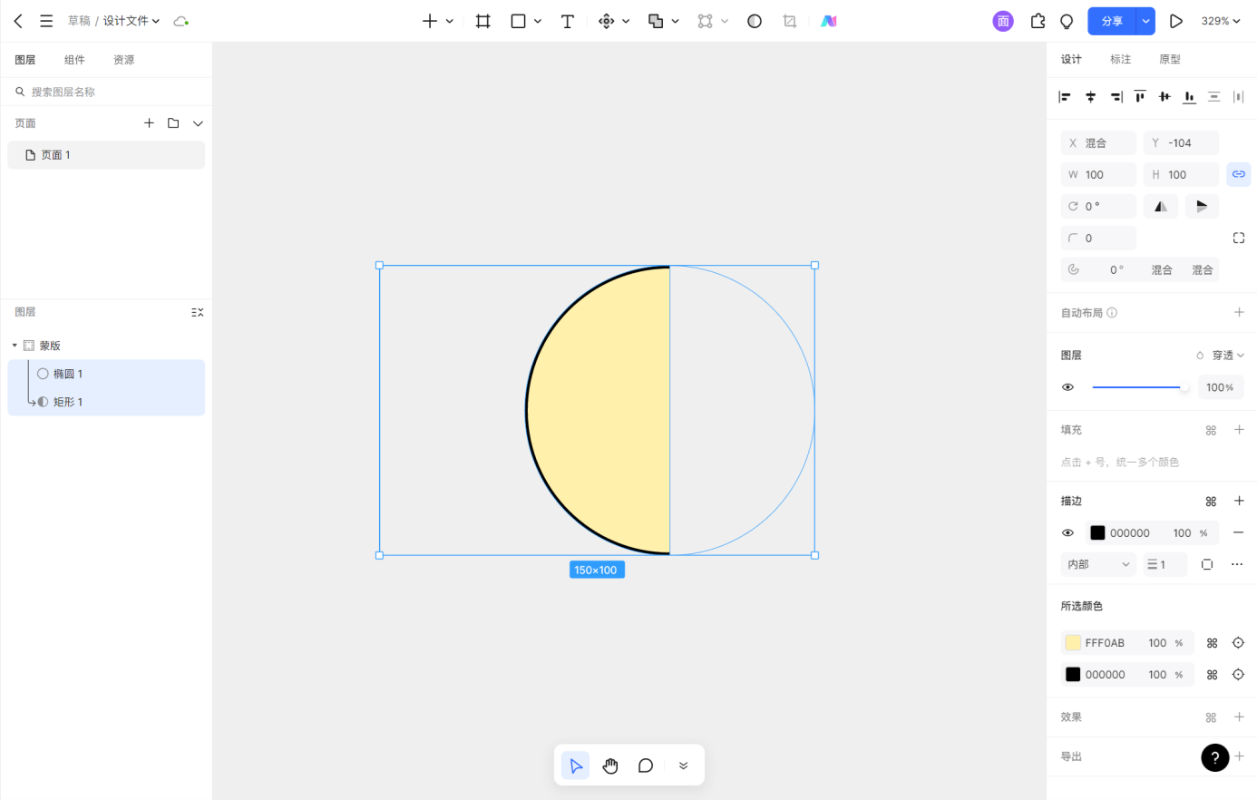This screenshot has width=1257, height=800.
Task: Add a new stroke
Action: click(x=1239, y=501)
